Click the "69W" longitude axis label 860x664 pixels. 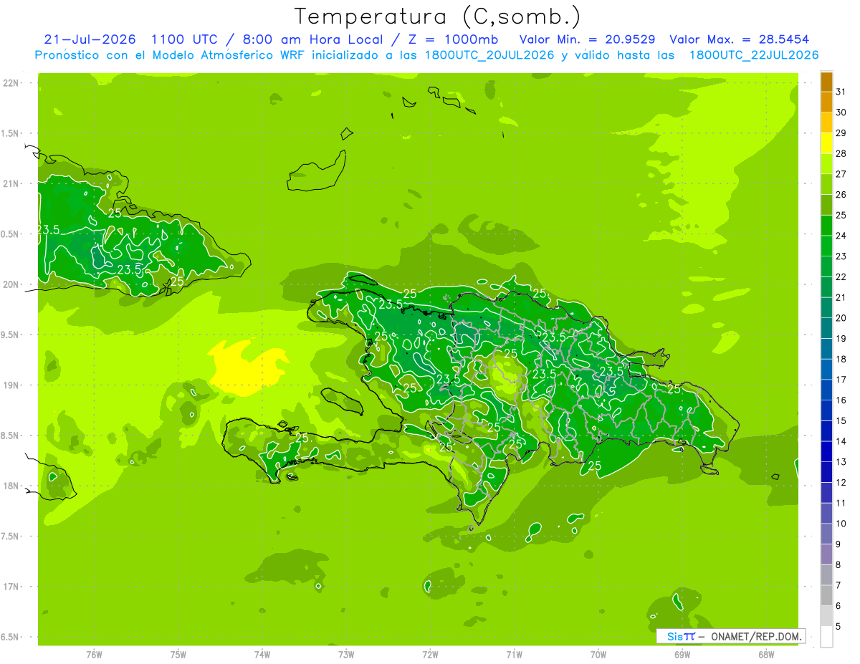682,655
